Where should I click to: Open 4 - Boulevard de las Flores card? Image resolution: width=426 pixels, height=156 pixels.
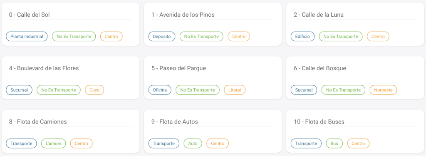pyautogui.click(x=70, y=78)
